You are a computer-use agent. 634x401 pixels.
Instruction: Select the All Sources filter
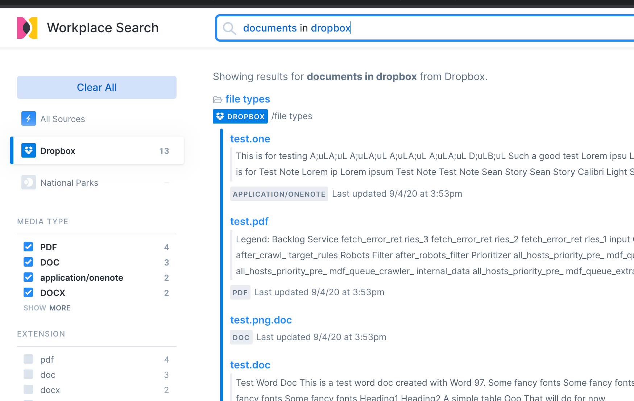coord(62,119)
